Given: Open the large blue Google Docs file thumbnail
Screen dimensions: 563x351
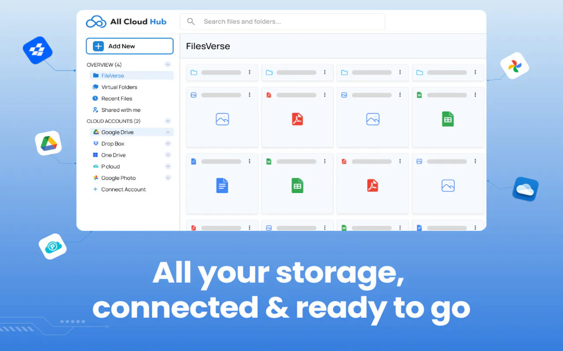Looking at the screenshot, I should pyautogui.click(x=222, y=186).
